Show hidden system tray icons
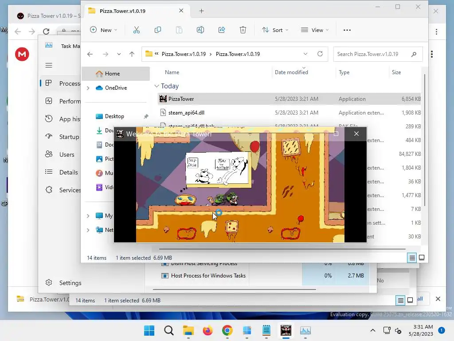Viewport: 454px width, 341px height. pos(373,330)
